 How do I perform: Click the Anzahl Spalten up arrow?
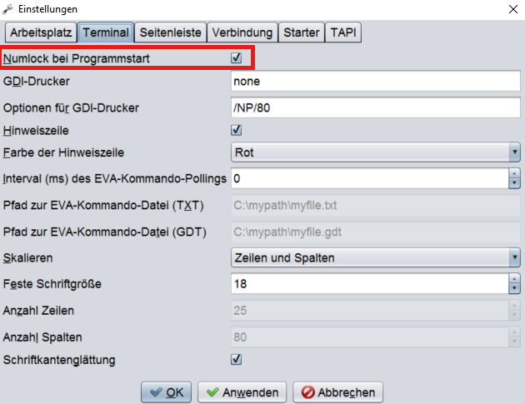point(514,332)
